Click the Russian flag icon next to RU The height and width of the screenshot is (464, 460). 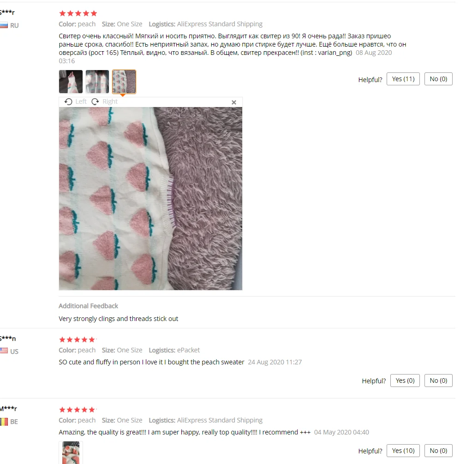tap(4, 25)
